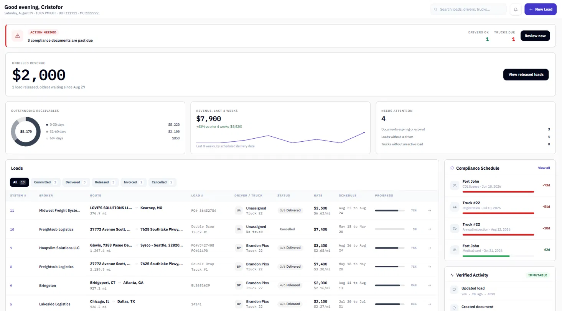The height and width of the screenshot is (311, 562).
Task: Click Loads without a driver row
Action: (466, 137)
